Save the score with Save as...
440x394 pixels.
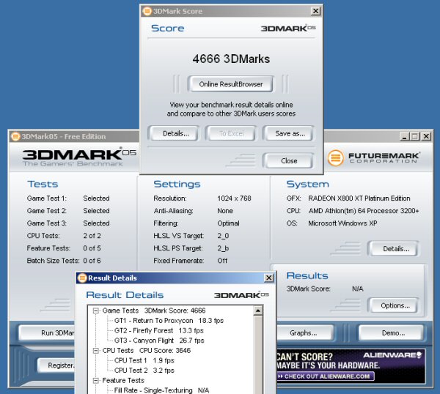pyautogui.click(x=289, y=133)
